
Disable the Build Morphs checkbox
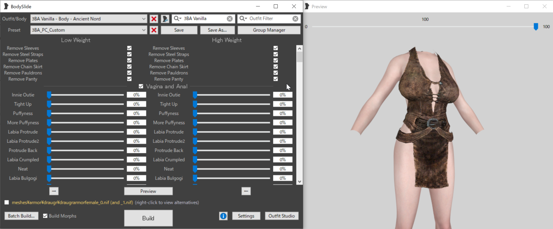tap(45, 216)
